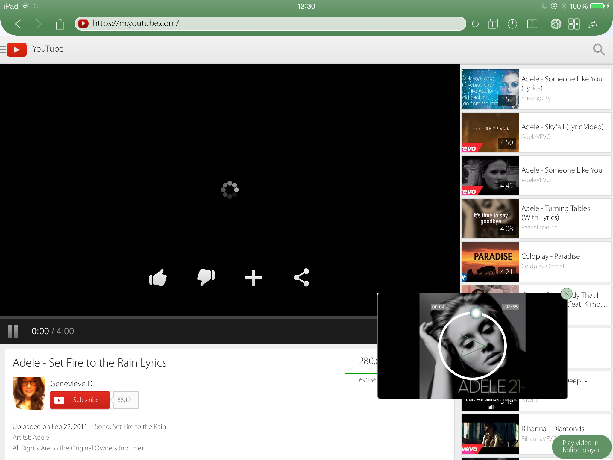
Task: Click the 66,121 subscriber count
Action: (x=126, y=400)
